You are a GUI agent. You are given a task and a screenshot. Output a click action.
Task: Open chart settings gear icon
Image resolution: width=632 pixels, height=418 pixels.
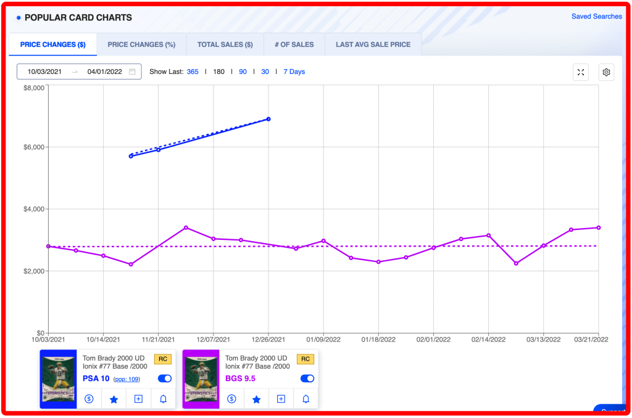pyautogui.click(x=606, y=72)
